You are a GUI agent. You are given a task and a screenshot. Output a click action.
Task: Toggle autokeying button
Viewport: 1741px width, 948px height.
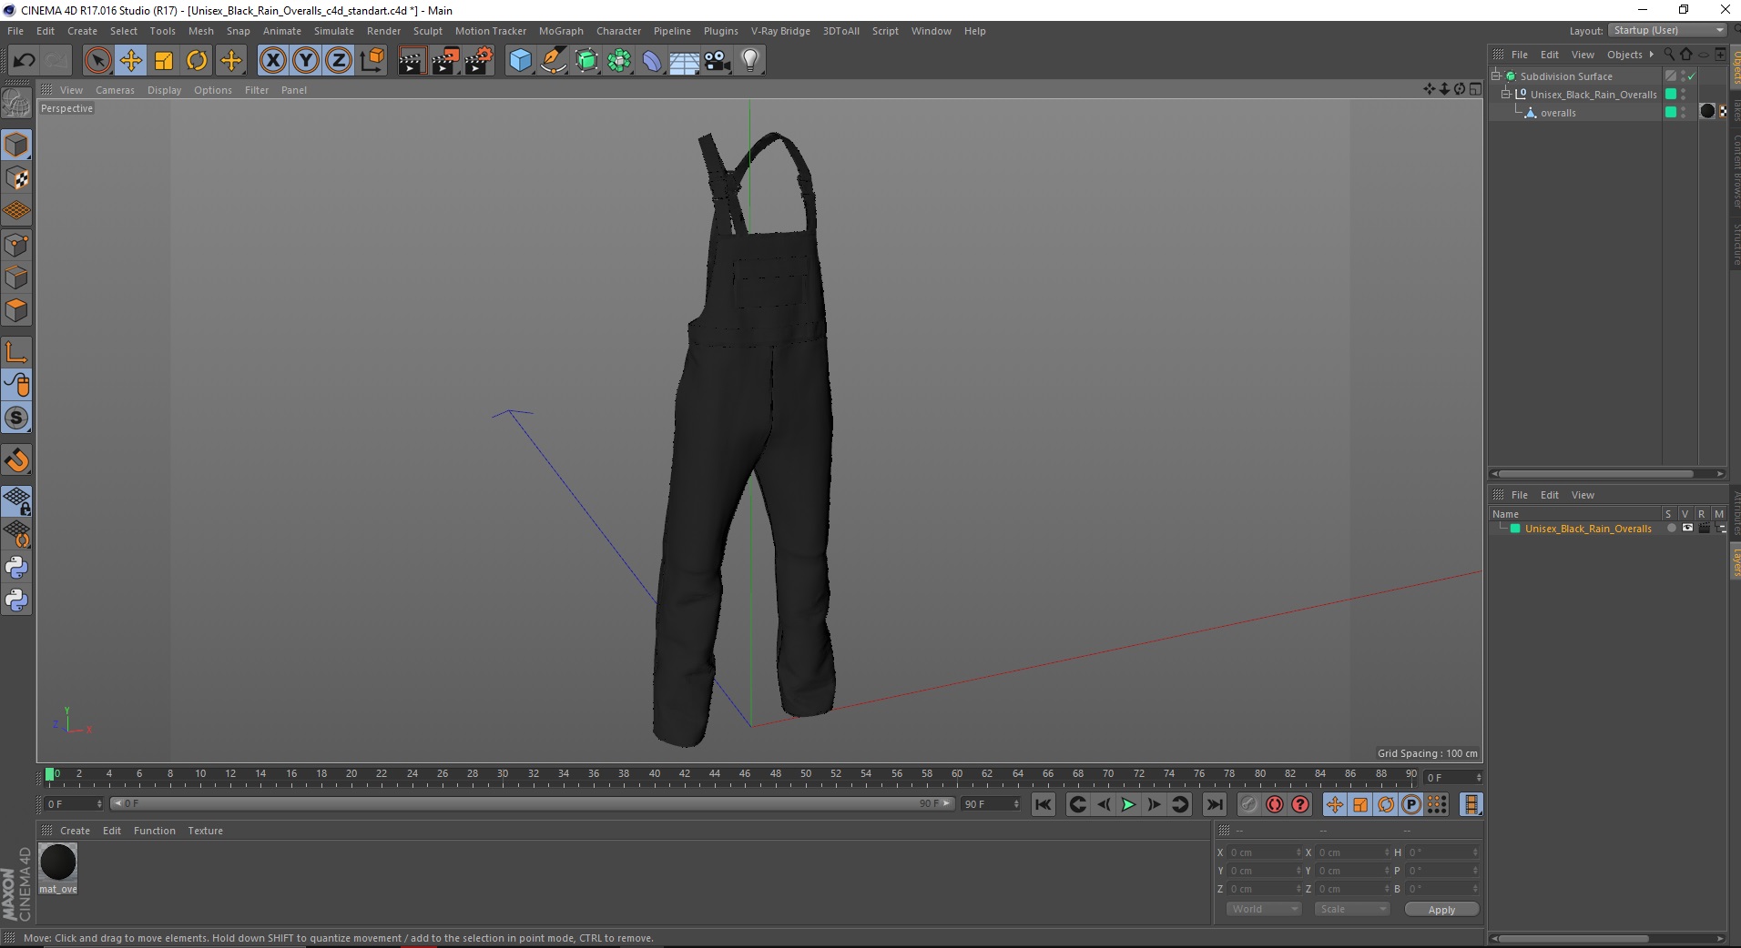click(x=1275, y=804)
